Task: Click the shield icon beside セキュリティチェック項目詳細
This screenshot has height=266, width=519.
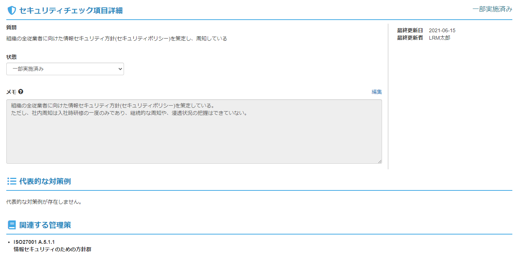Action: (x=12, y=10)
